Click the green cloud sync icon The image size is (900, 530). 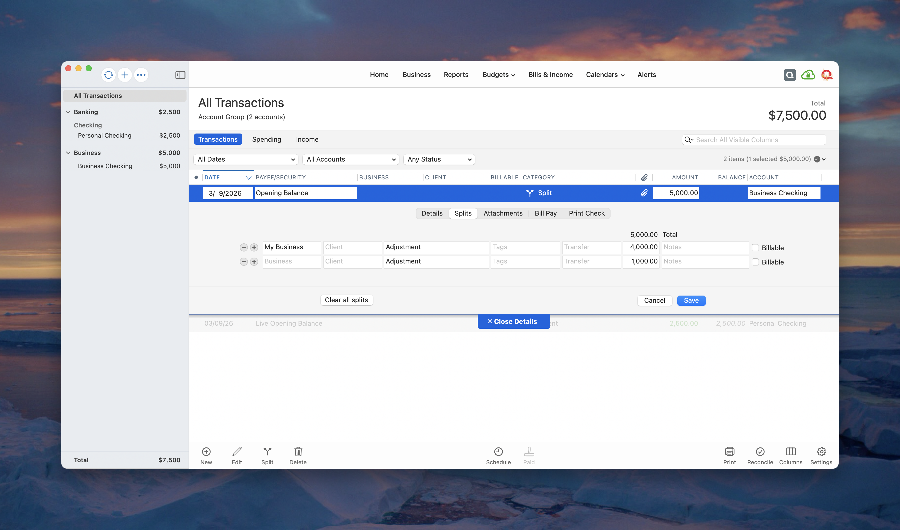[x=808, y=75]
